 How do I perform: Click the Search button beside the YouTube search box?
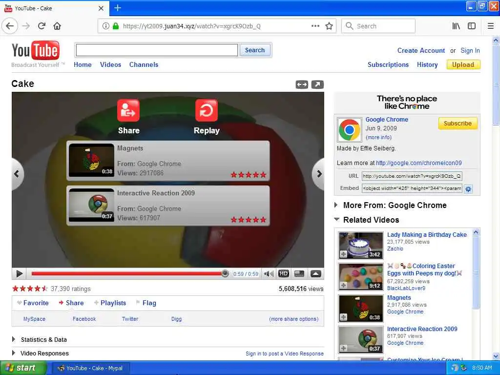point(255,50)
